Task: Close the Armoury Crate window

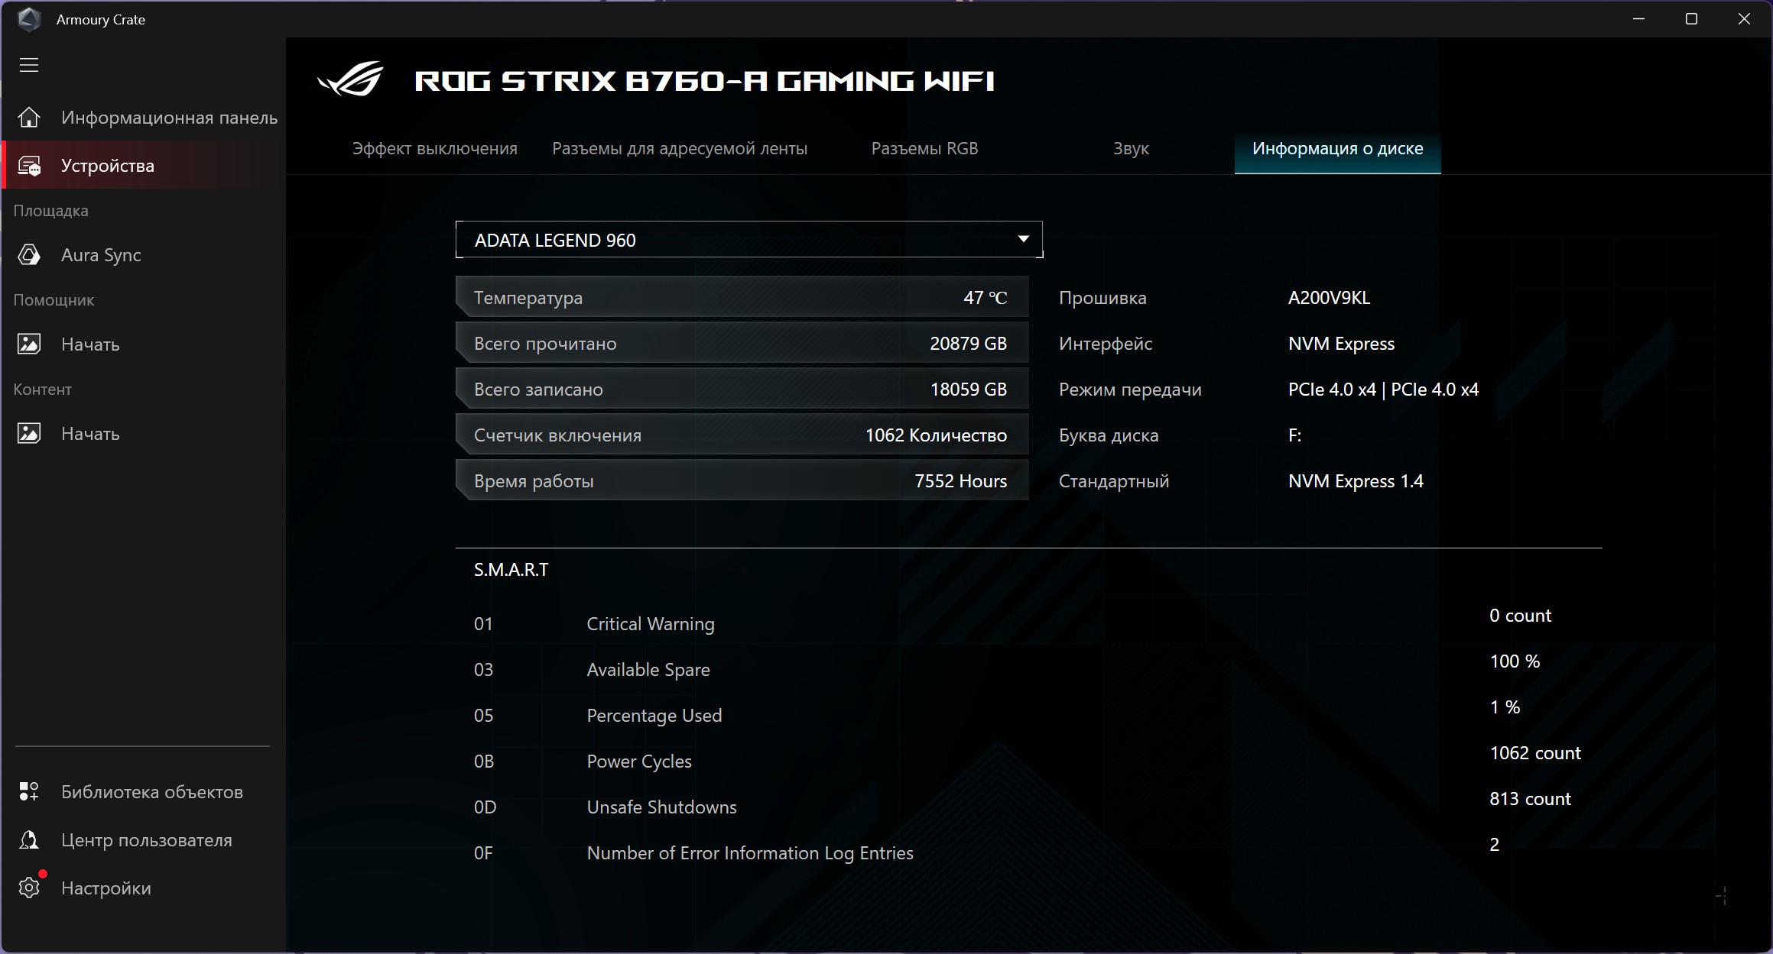Action: (x=1744, y=18)
